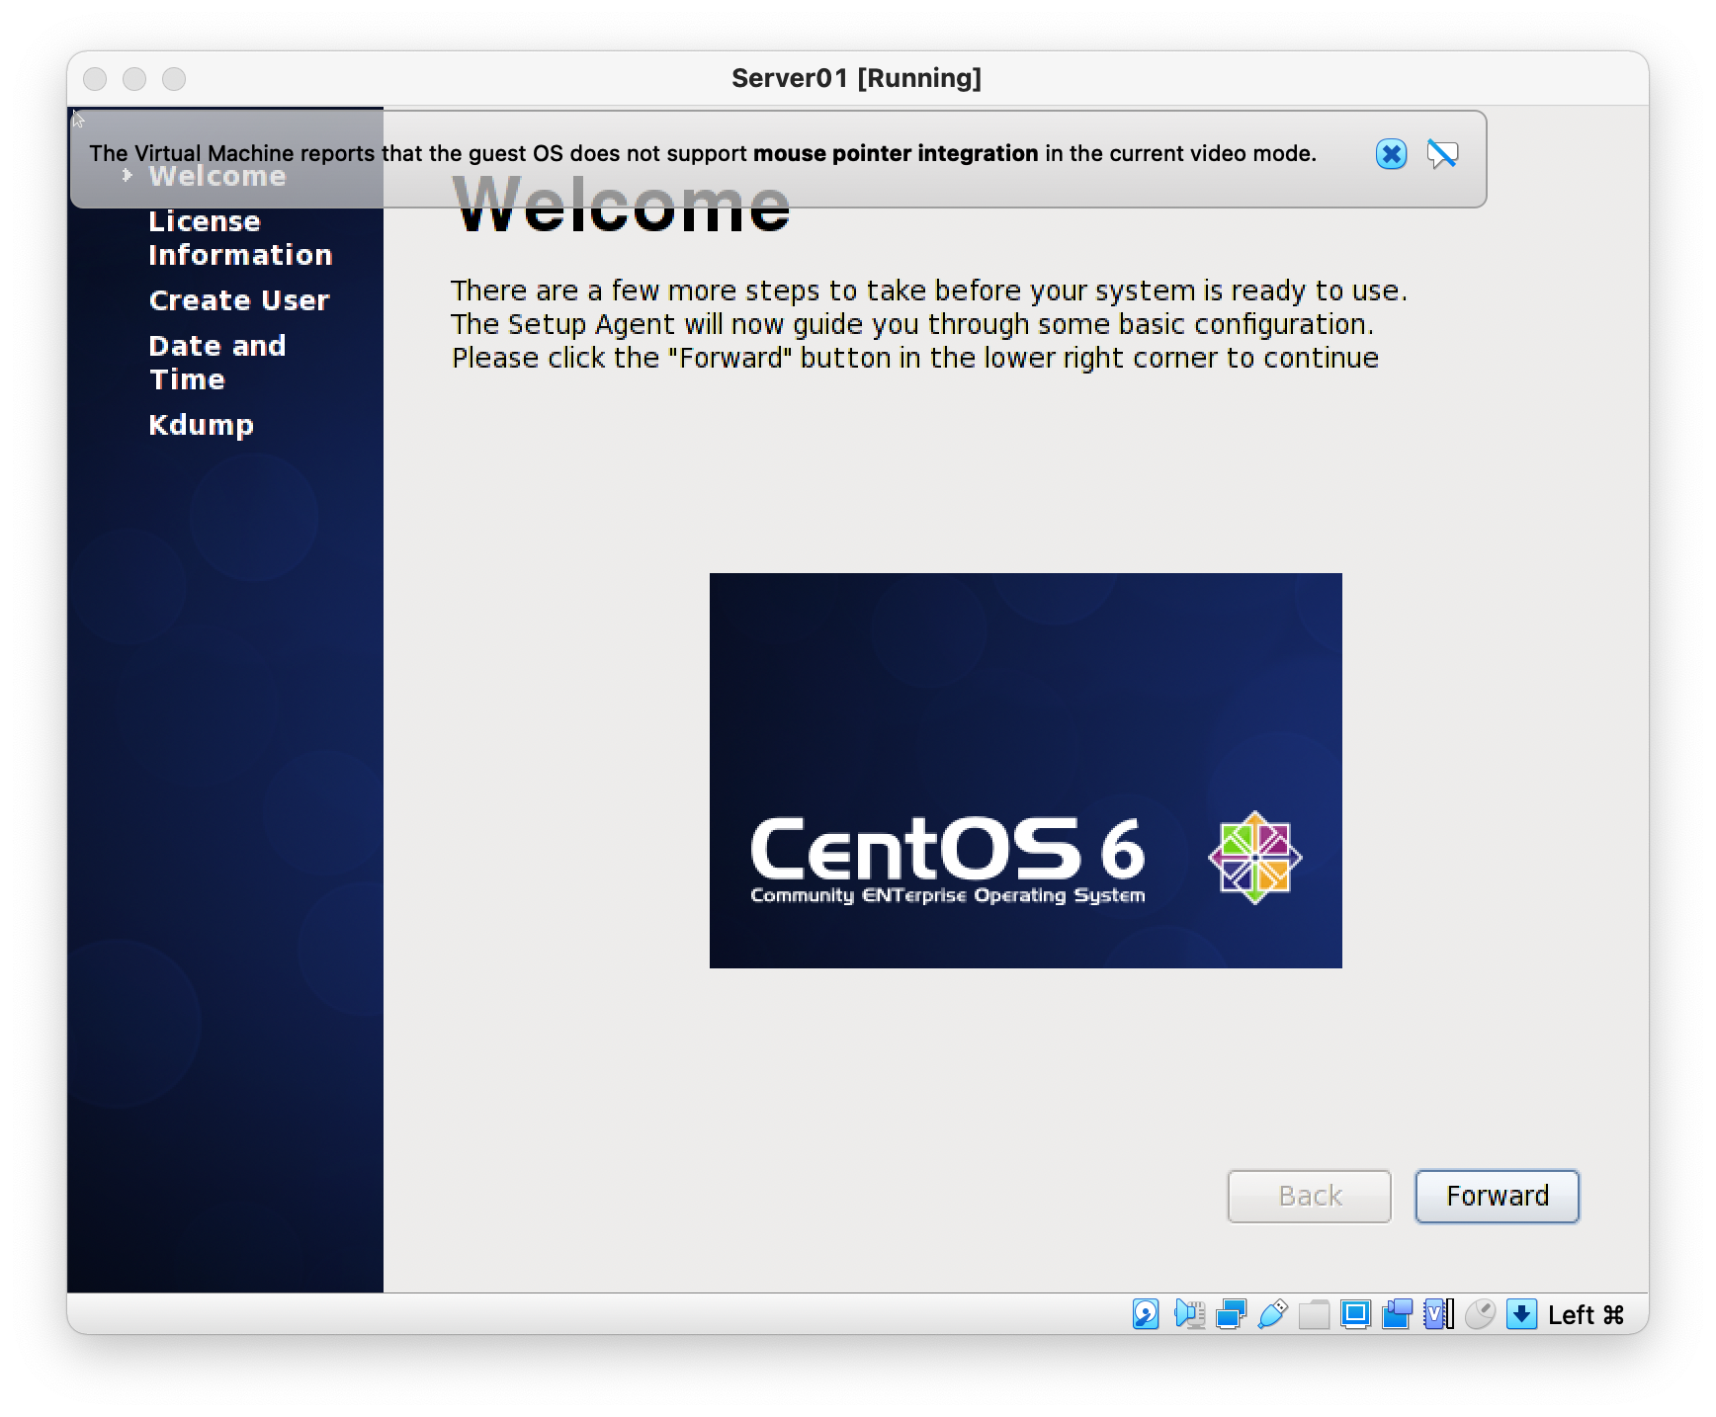Click the Server01 [Running] window title
Viewport: 1716px width, 1417px height.
click(857, 78)
